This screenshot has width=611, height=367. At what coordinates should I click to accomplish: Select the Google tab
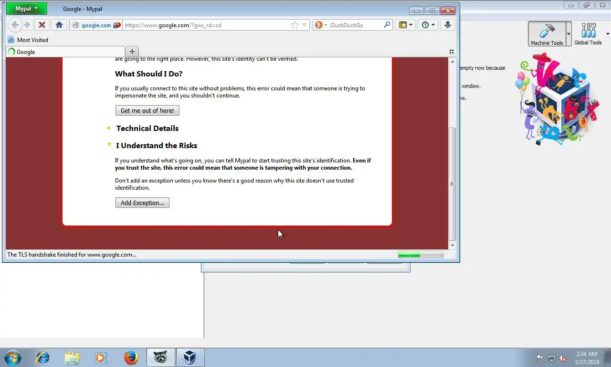[65, 52]
